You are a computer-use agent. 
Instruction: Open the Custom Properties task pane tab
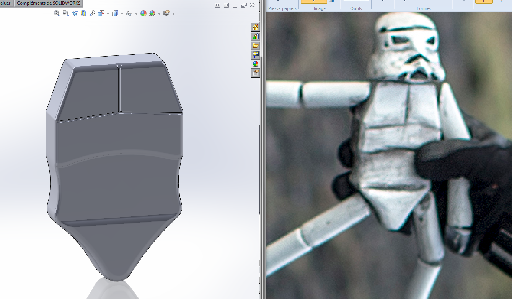coord(255,73)
